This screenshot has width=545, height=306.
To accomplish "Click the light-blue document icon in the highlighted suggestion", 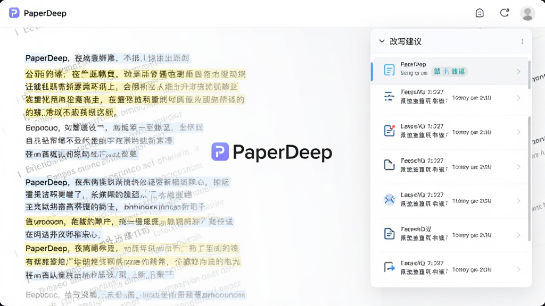I will [x=389, y=70].
